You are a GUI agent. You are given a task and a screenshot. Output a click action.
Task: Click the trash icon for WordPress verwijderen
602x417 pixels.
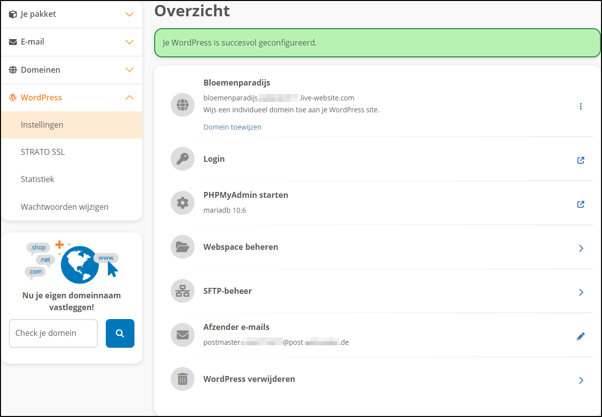click(182, 379)
